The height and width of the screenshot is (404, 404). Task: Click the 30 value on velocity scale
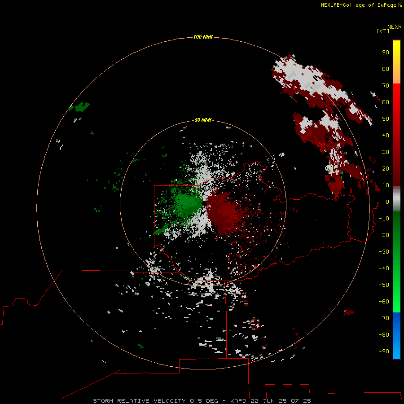pos(386,152)
